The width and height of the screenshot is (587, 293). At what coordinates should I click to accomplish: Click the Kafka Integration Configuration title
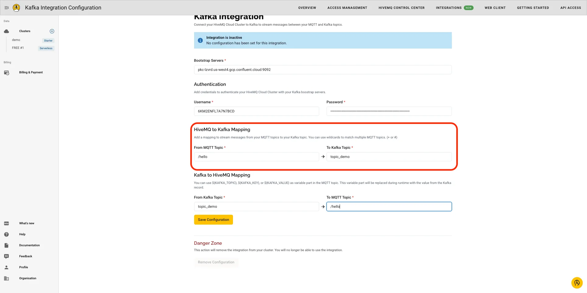63,8
